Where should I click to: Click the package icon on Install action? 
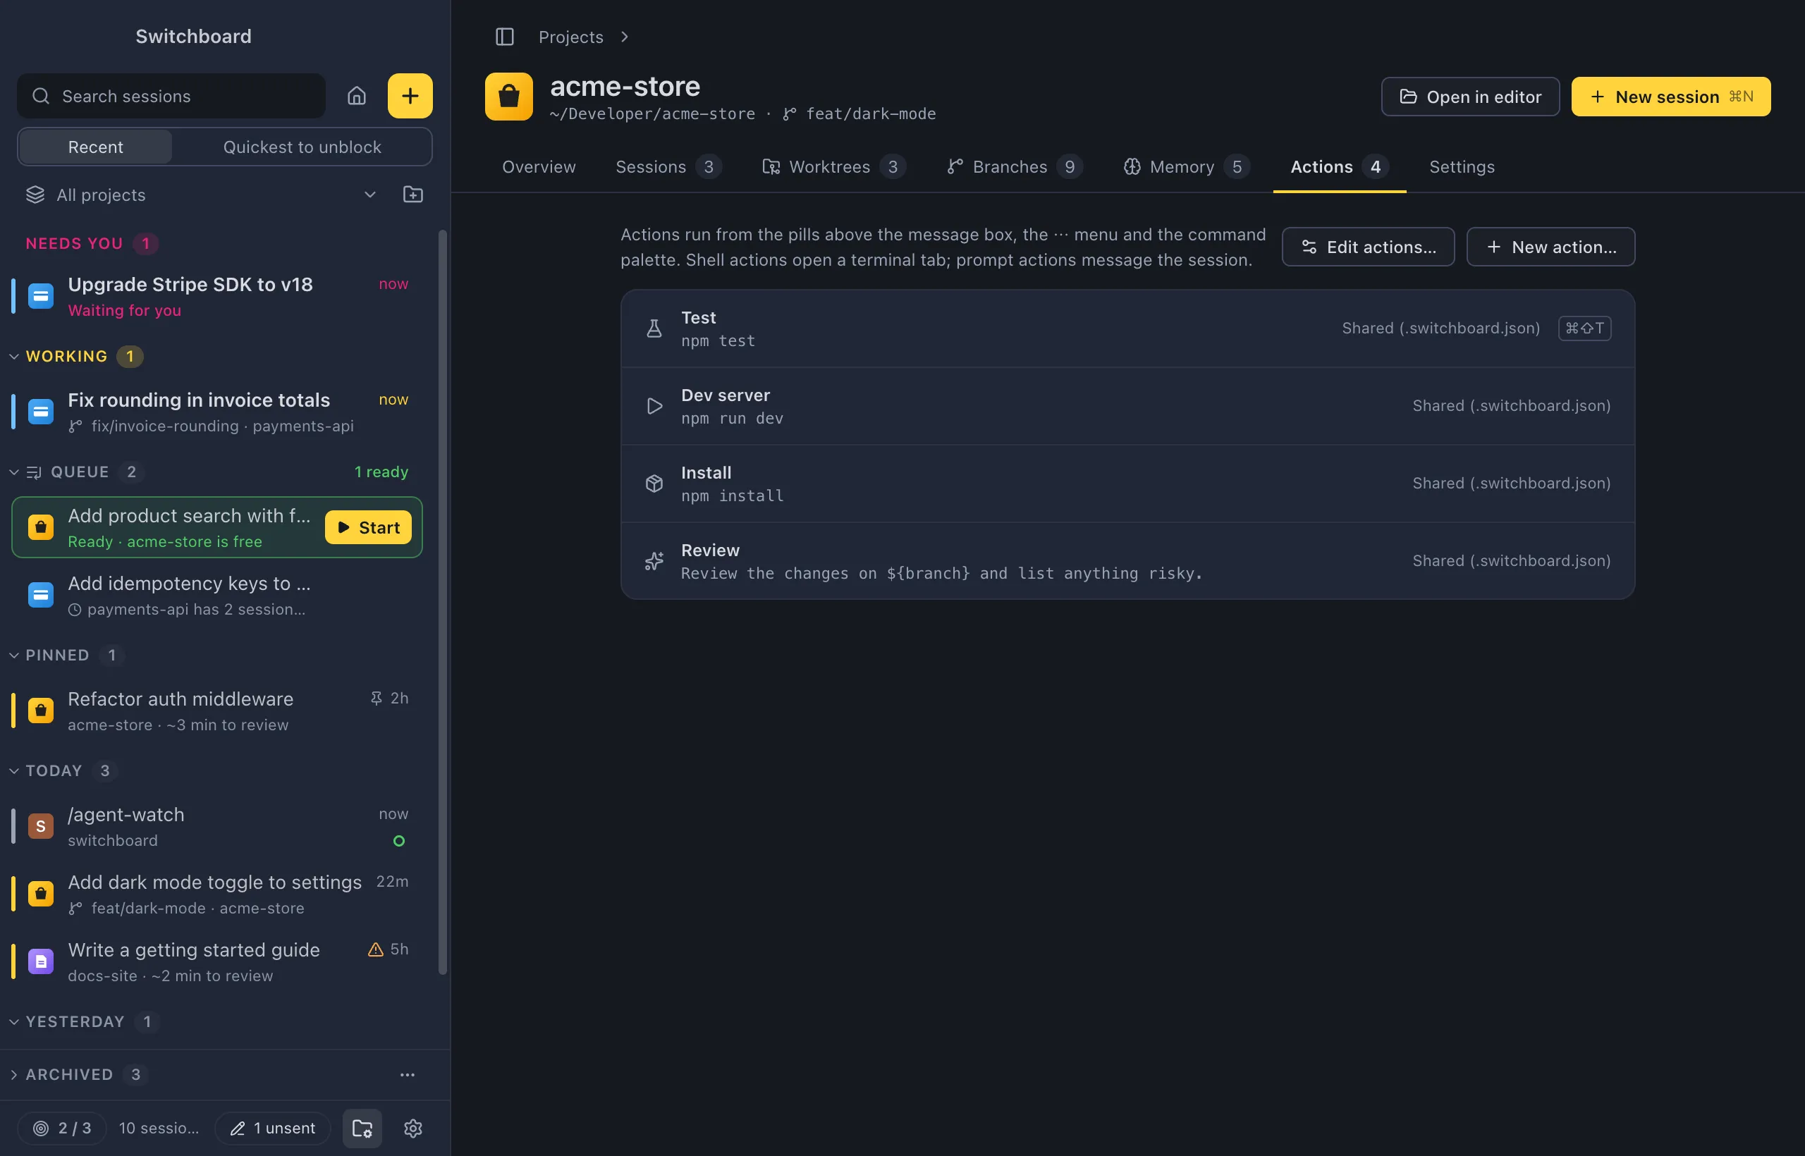pos(654,484)
